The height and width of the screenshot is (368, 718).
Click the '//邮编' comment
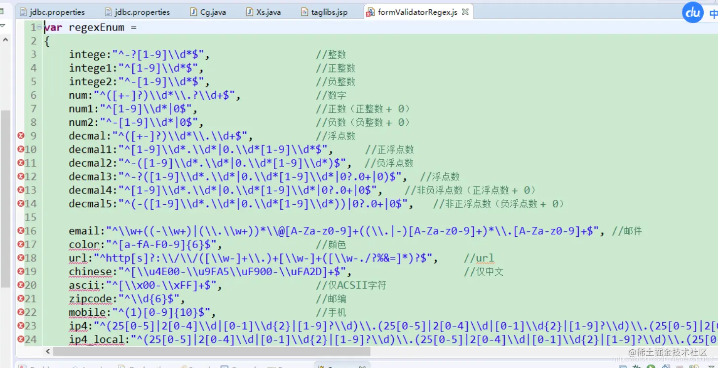point(331,299)
